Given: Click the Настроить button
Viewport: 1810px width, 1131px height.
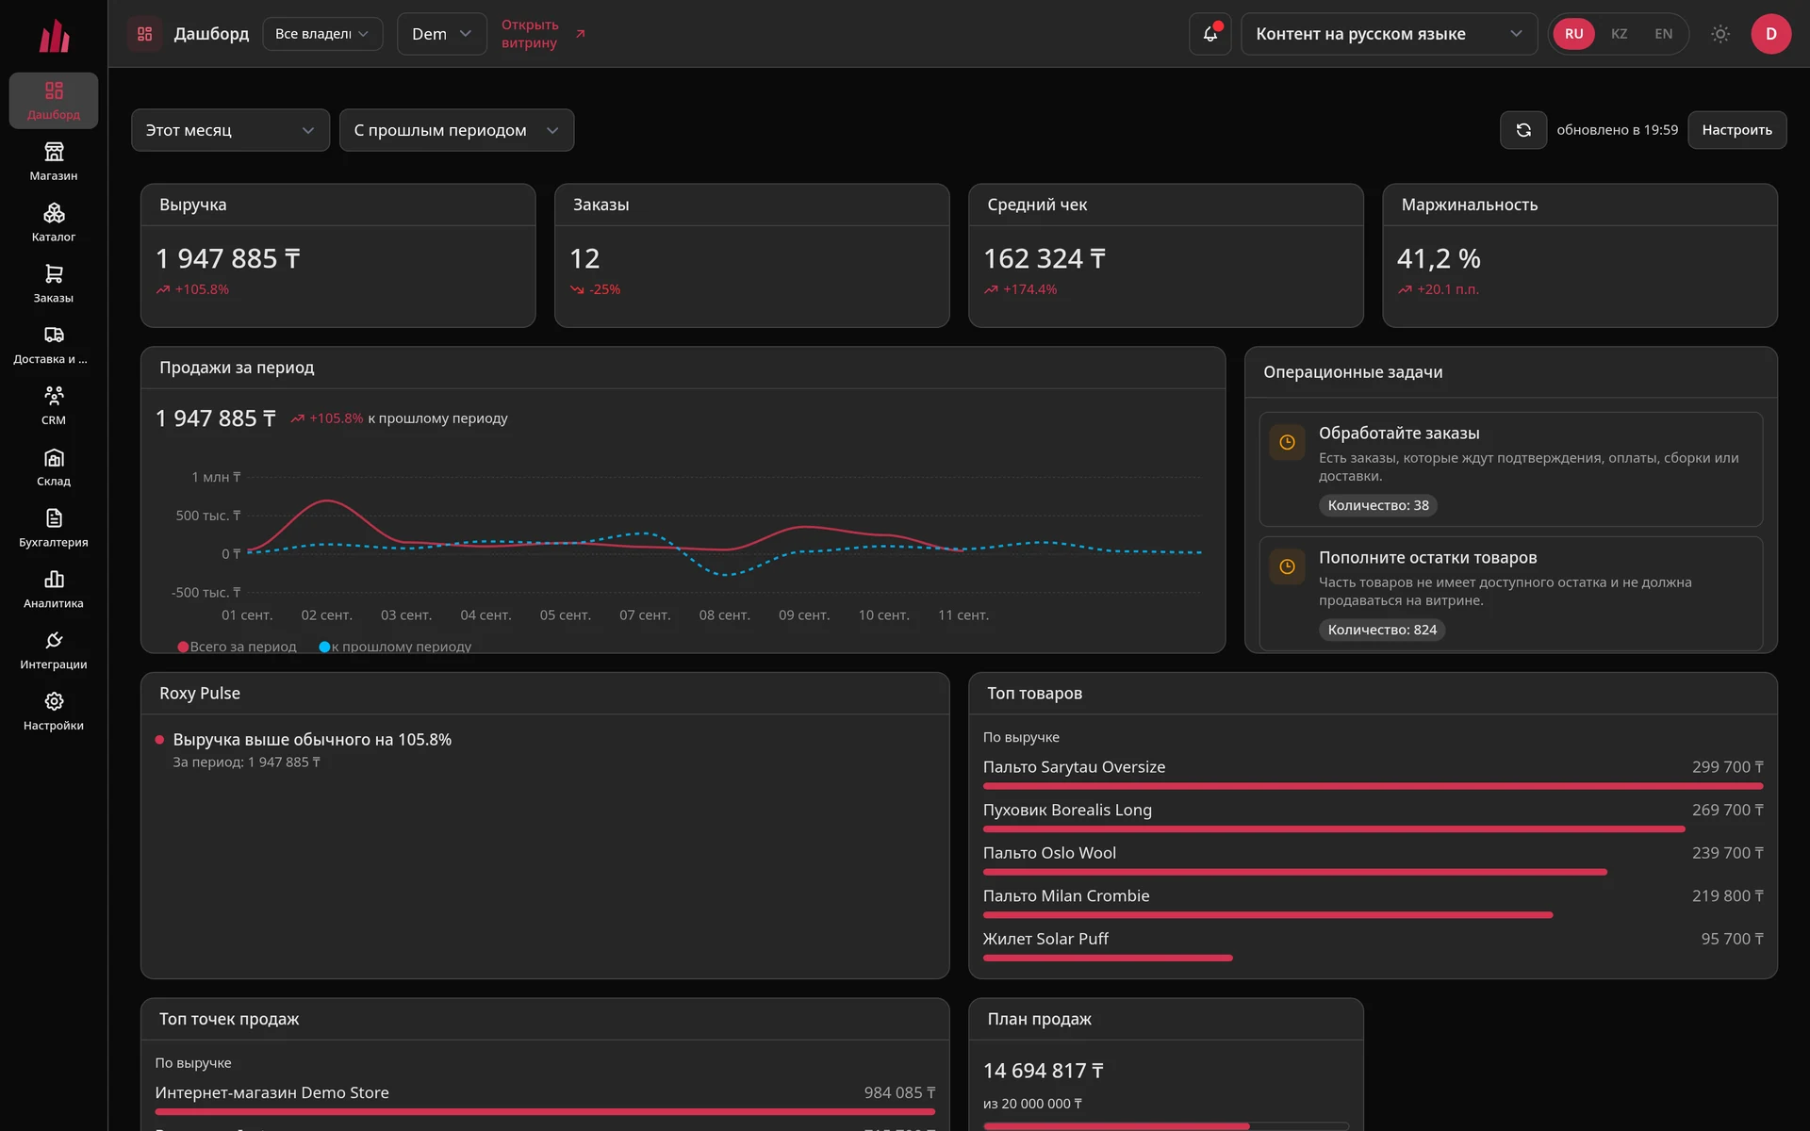Looking at the screenshot, I should (1736, 130).
